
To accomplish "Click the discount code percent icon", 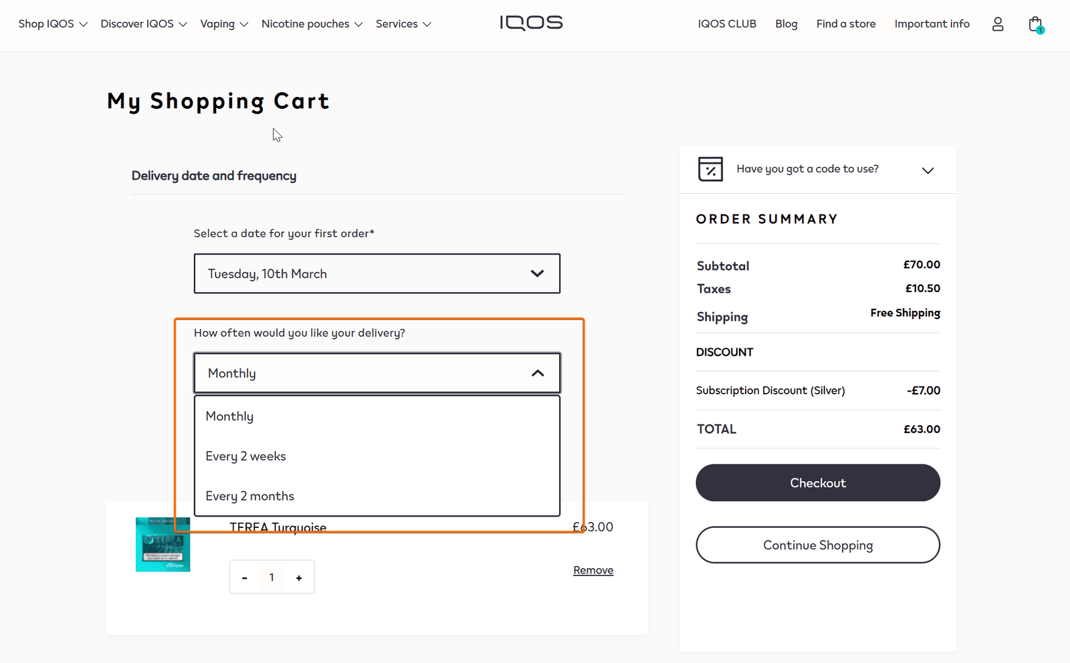I will [710, 169].
